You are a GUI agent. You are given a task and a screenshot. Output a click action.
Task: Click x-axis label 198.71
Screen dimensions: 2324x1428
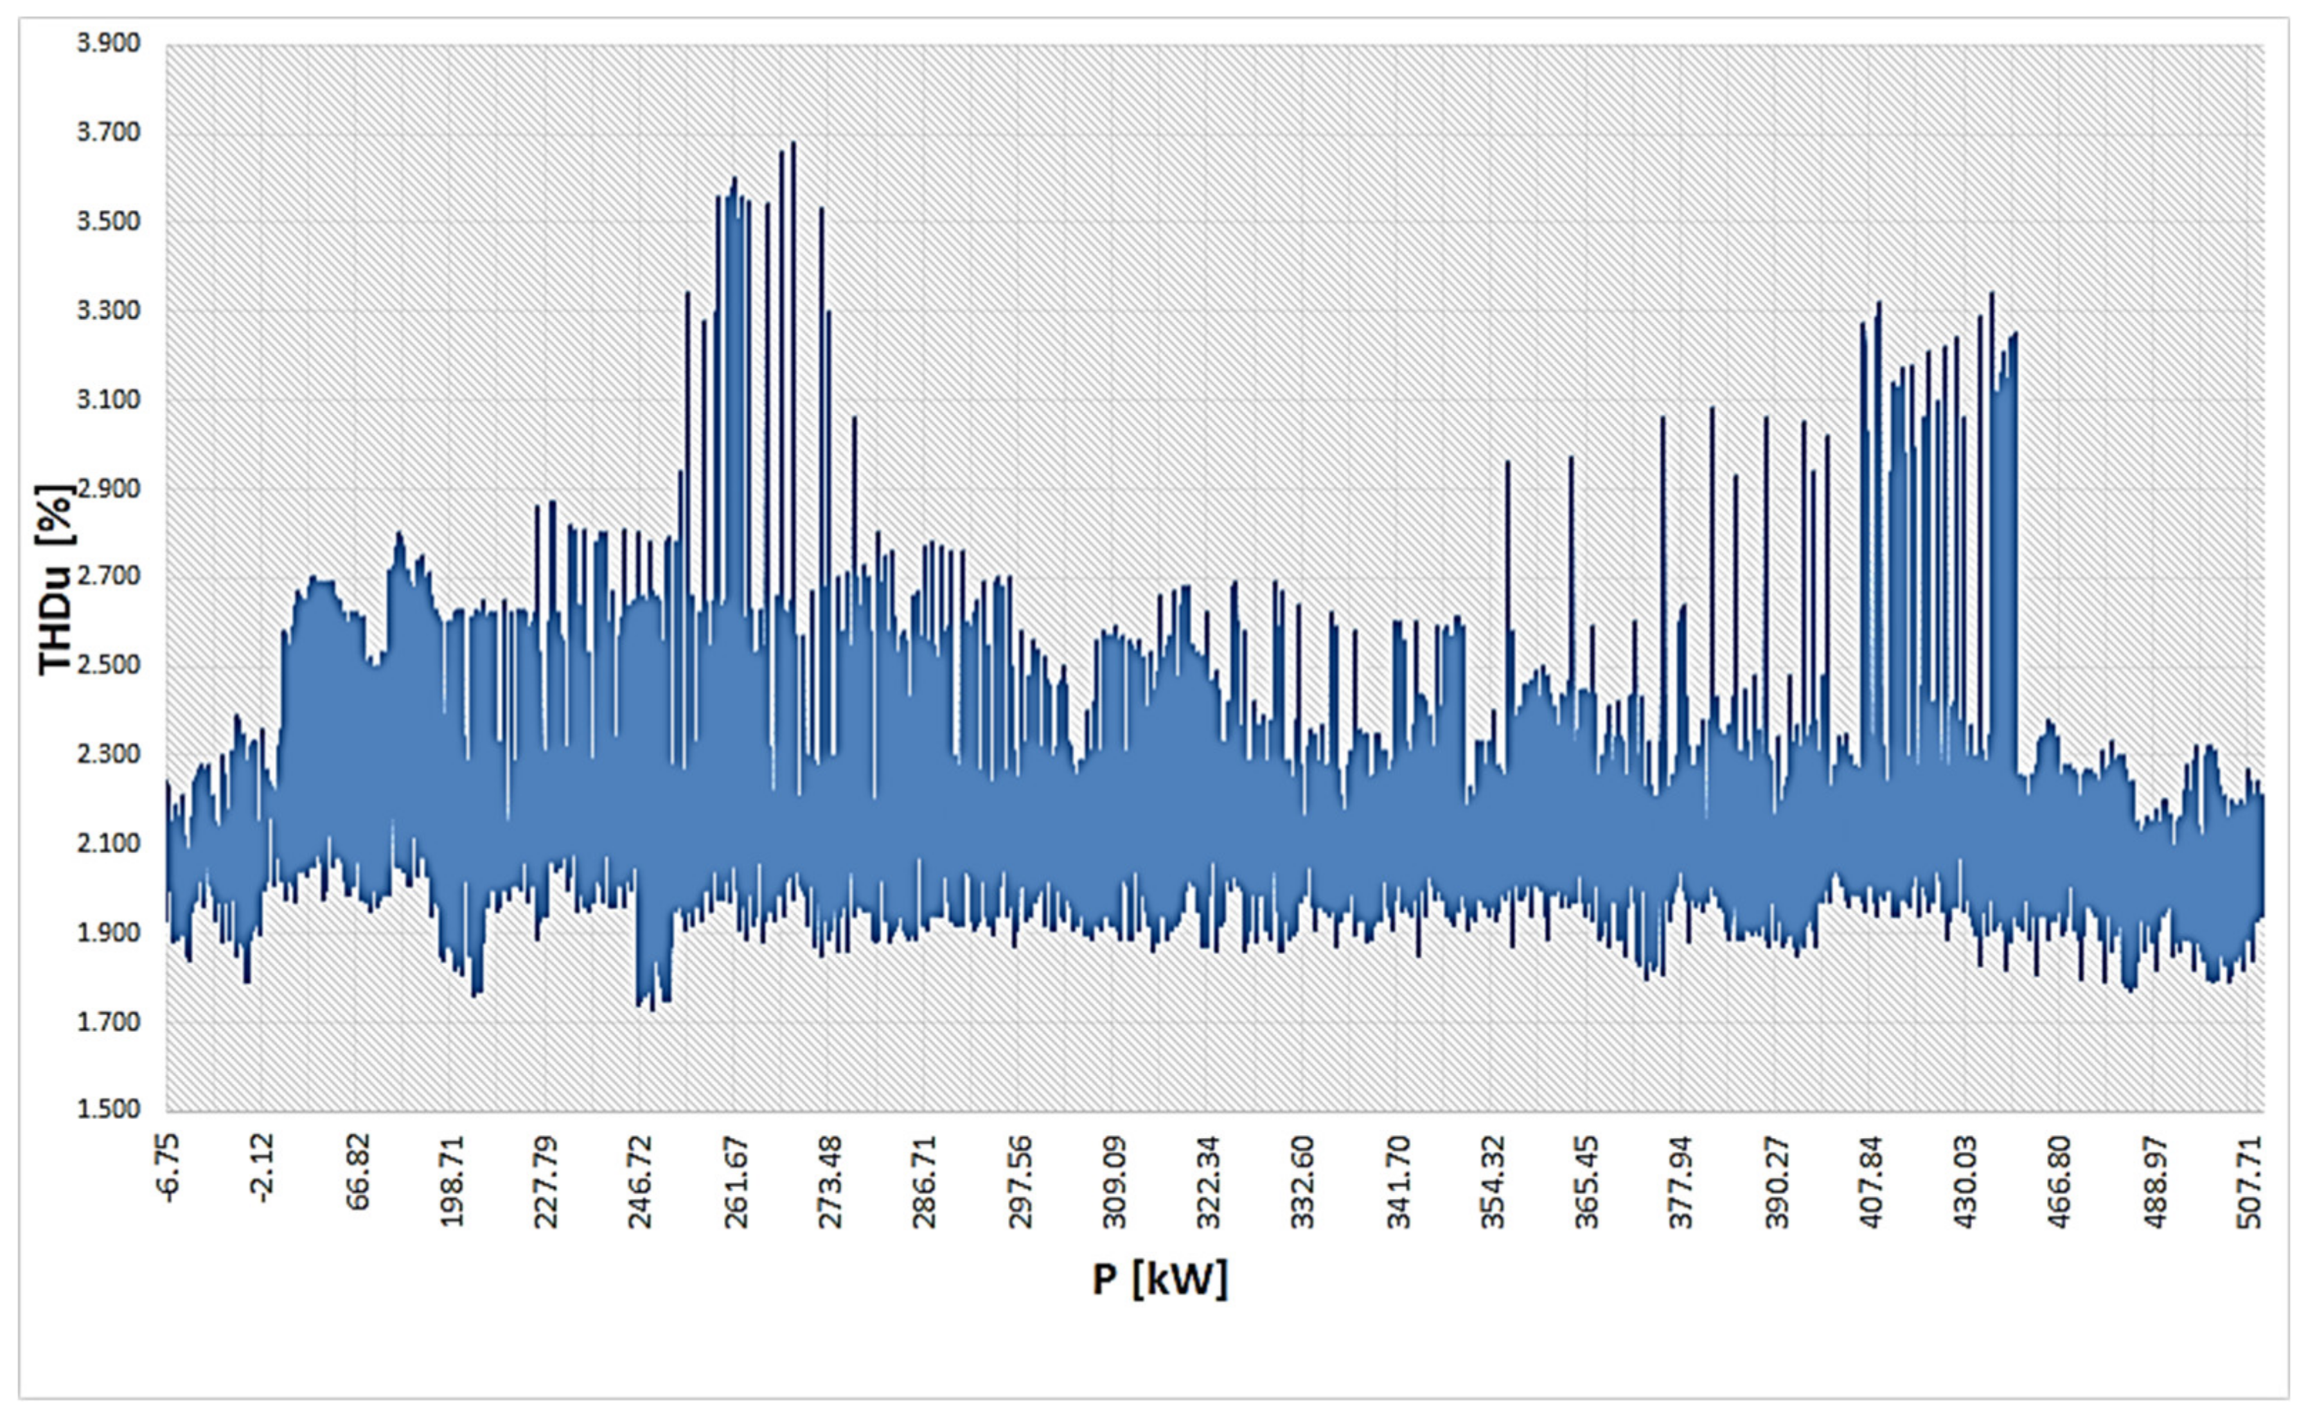(452, 1181)
